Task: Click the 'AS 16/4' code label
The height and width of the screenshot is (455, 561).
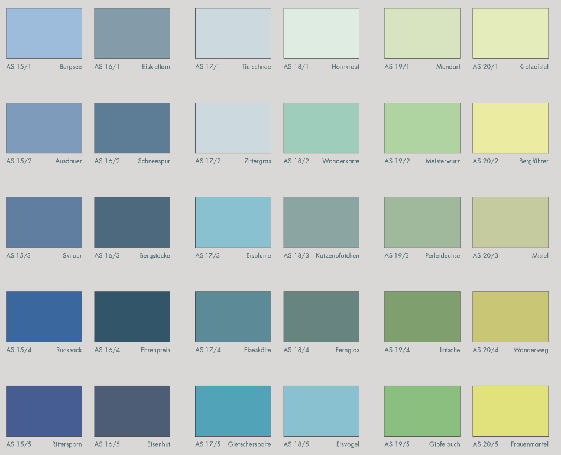Action: pyautogui.click(x=107, y=350)
